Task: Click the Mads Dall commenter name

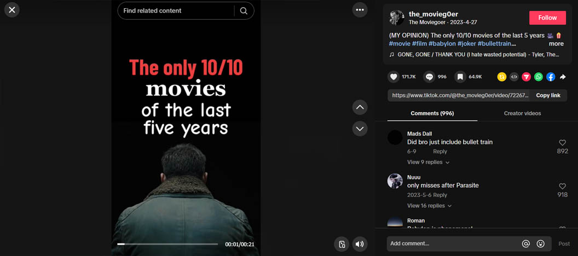Action: [419, 133]
